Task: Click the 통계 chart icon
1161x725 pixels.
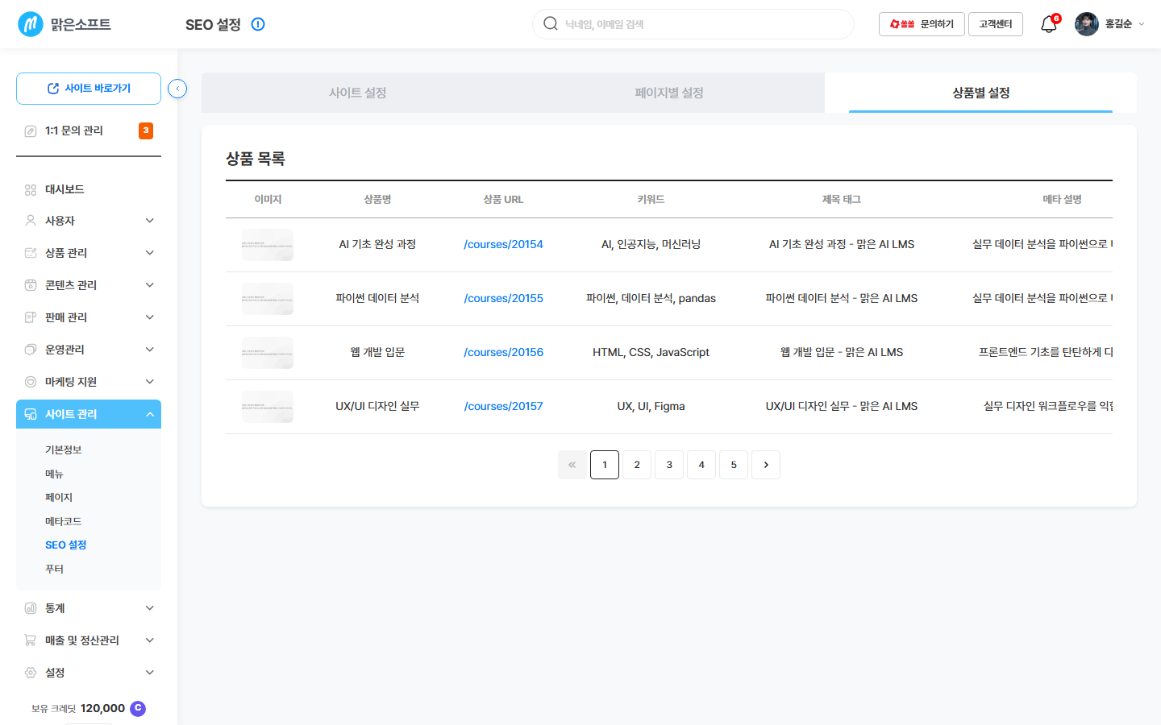Action: tap(31, 608)
